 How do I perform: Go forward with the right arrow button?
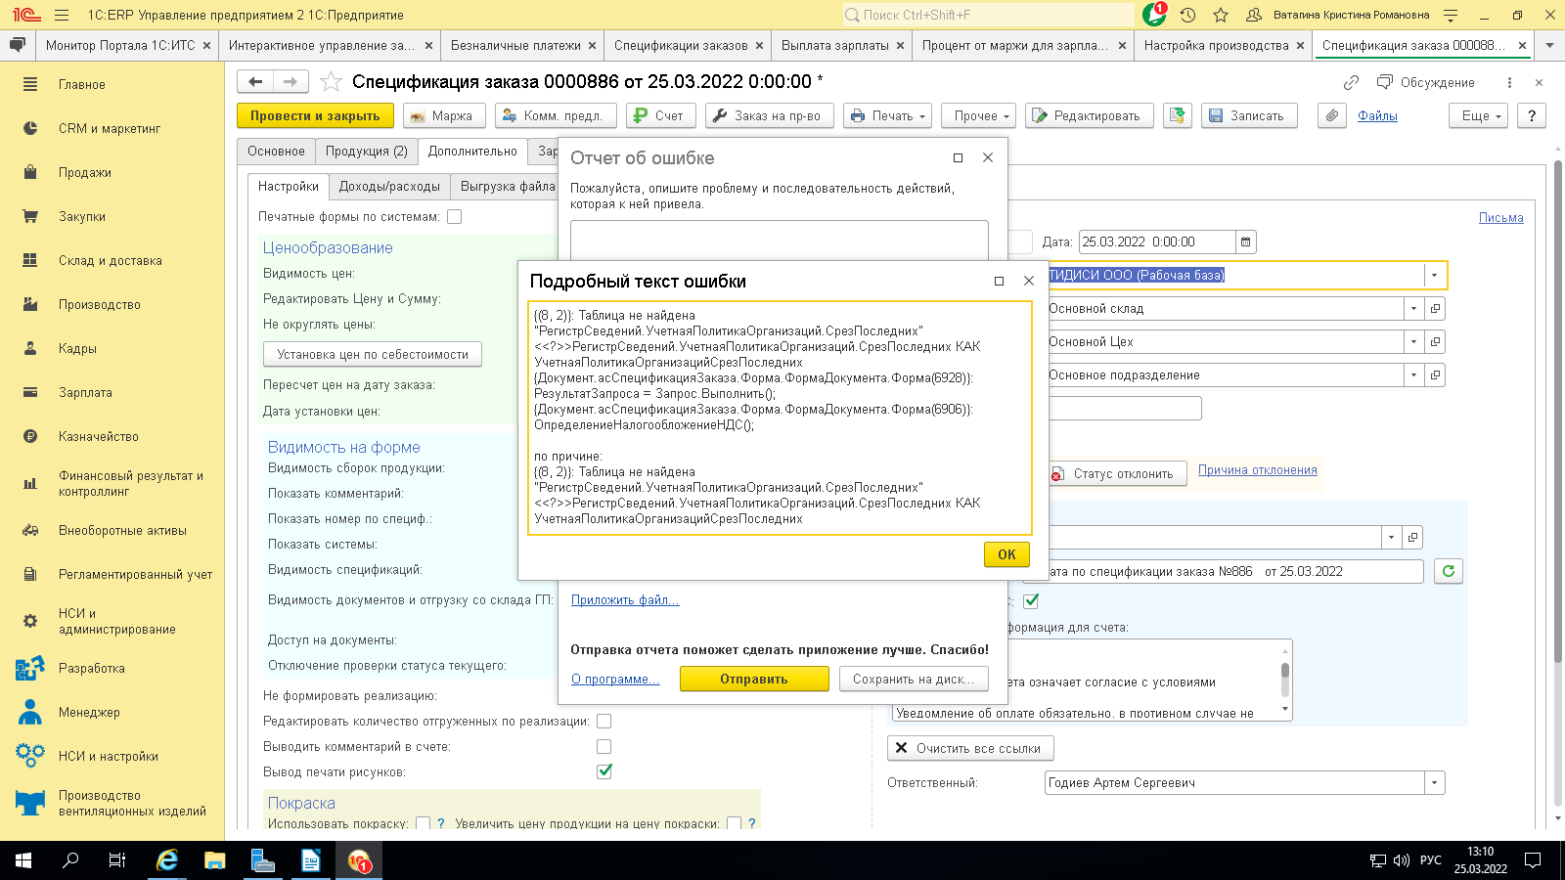[291, 81]
